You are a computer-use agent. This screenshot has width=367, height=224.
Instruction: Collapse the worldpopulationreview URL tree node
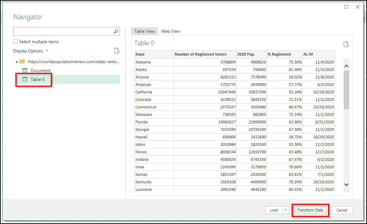point(16,62)
